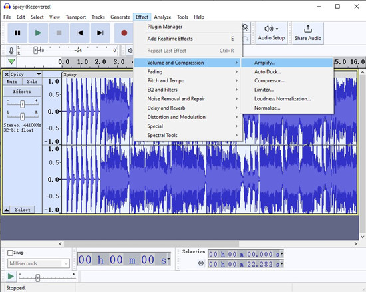The width and height of the screenshot is (366, 292).
Task: Expand the EQ and Filters submenu
Action: [188, 90]
